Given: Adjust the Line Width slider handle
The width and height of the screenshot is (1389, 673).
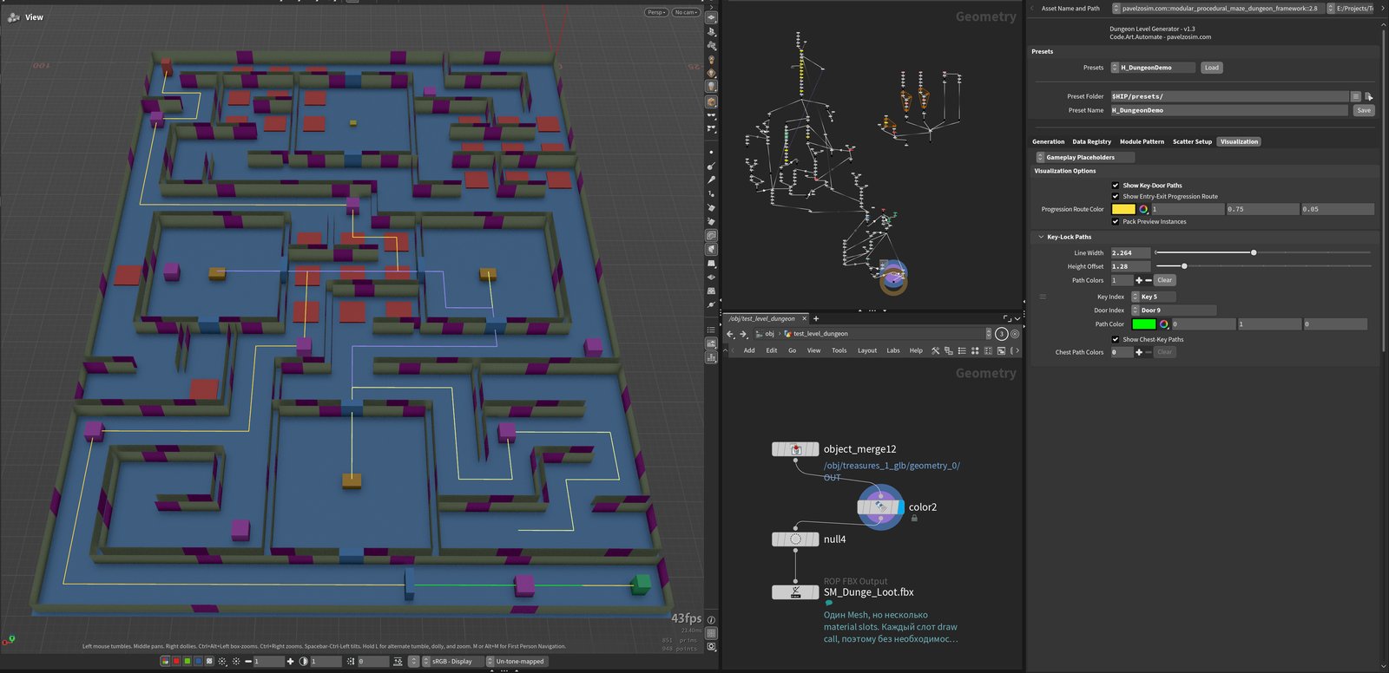Looking at the screenshot, I should 1254,252.
